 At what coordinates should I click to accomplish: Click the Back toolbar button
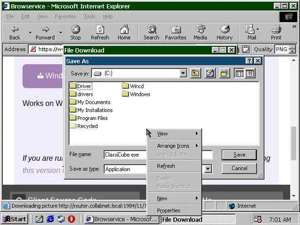coord(15,32)
